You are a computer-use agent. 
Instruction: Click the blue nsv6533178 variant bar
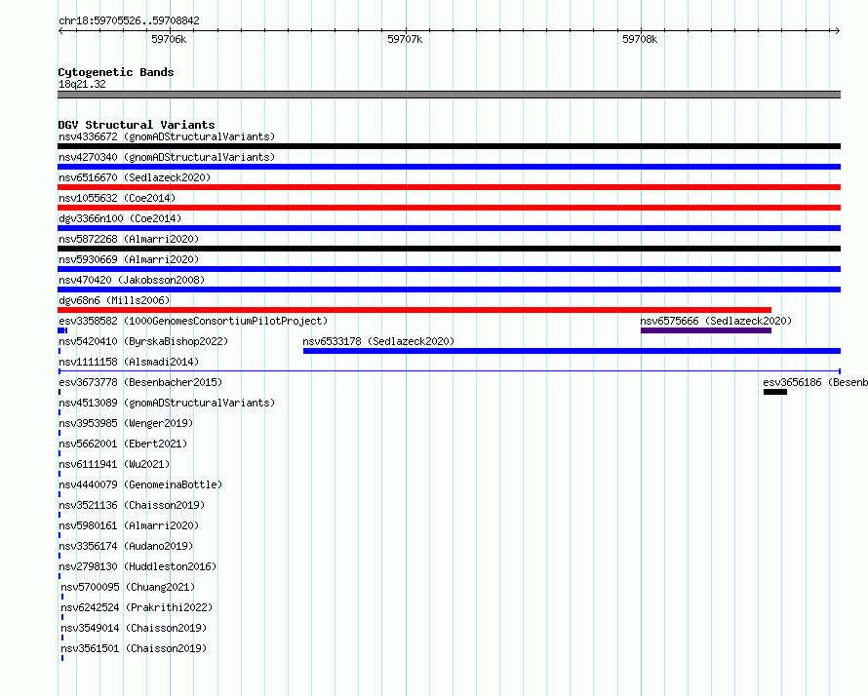coord(572,351)
